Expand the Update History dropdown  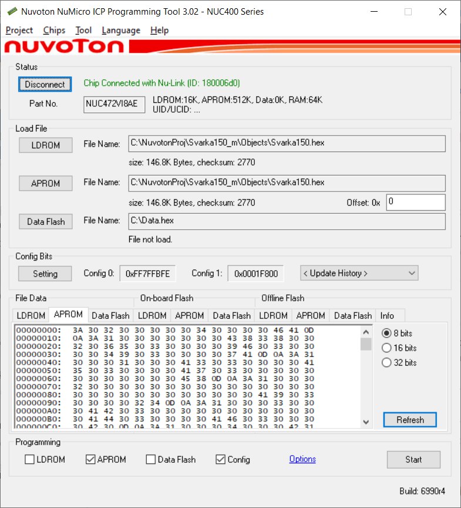click(x=359, y=273)
